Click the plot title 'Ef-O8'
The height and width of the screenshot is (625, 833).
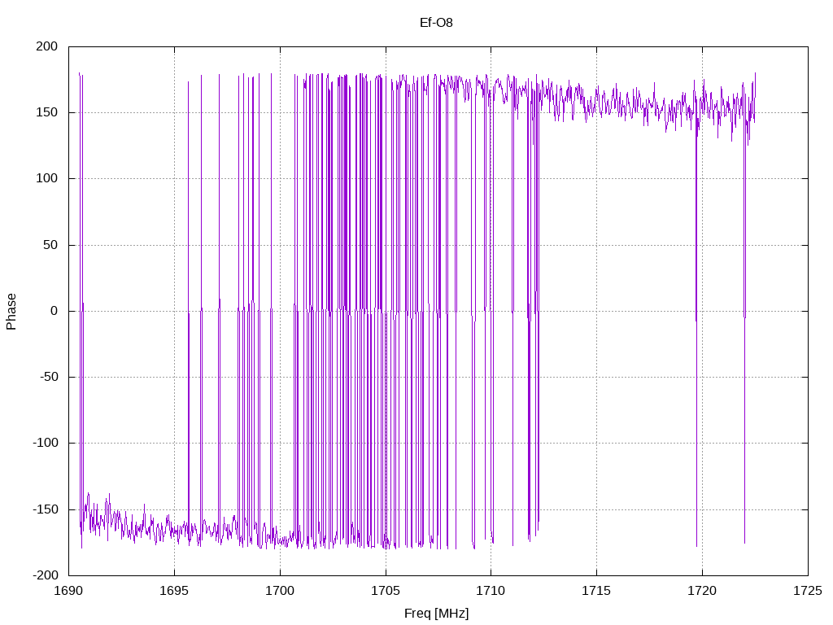(x=436, y=22)
